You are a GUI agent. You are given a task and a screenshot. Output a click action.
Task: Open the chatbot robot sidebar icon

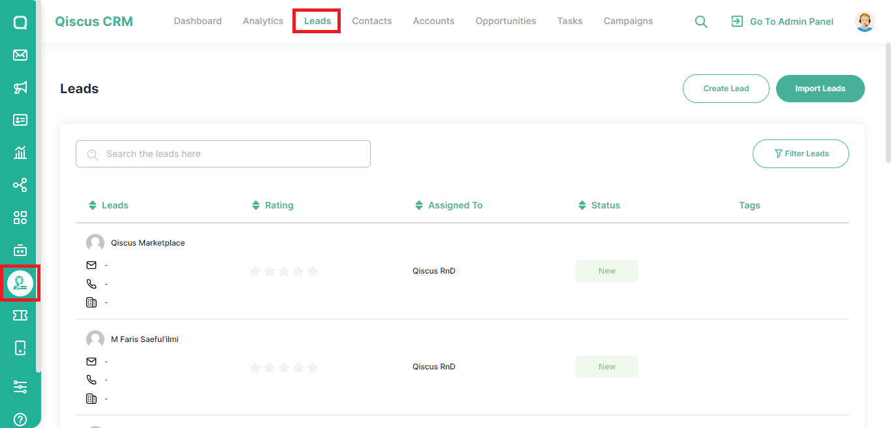click(x=20, y=250)
